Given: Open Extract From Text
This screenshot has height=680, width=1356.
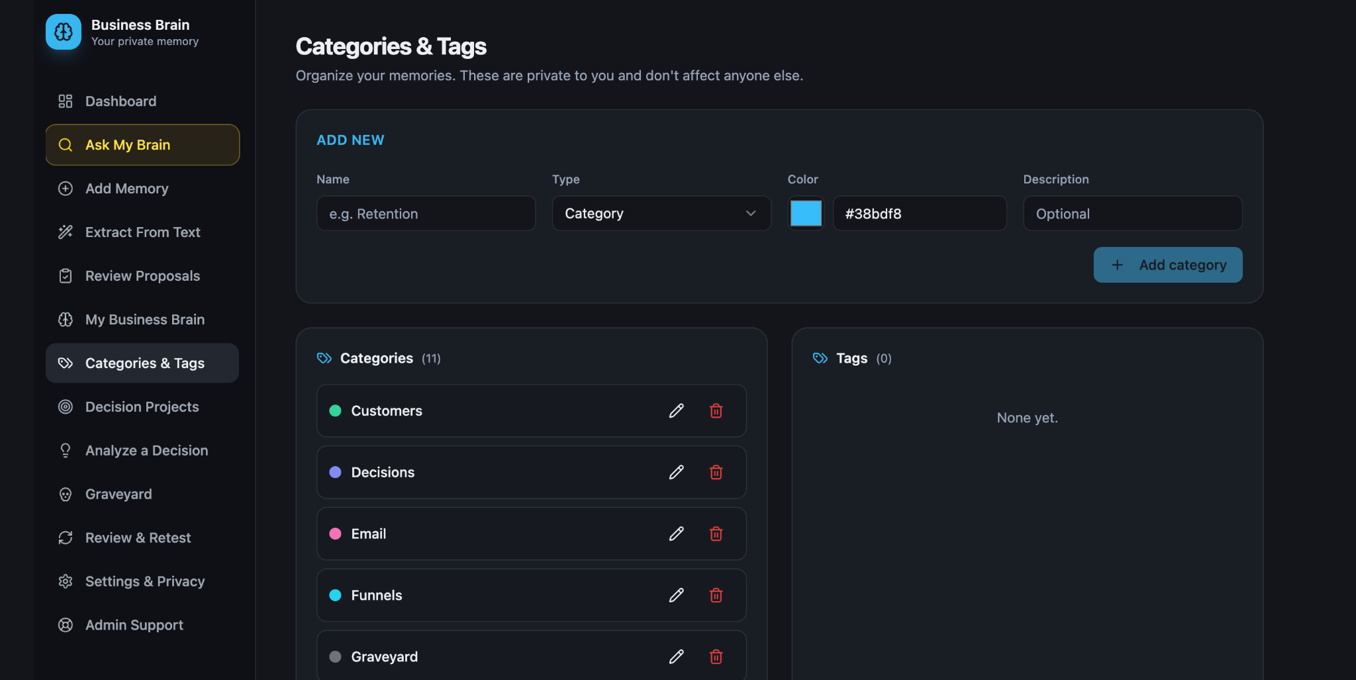Looking at the screenshot, I should coord(142,232).
